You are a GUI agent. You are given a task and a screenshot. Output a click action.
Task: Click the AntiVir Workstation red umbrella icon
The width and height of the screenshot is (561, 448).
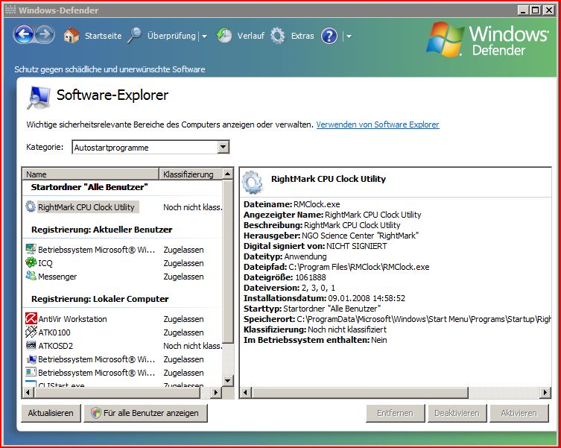(x=31, y=318)
